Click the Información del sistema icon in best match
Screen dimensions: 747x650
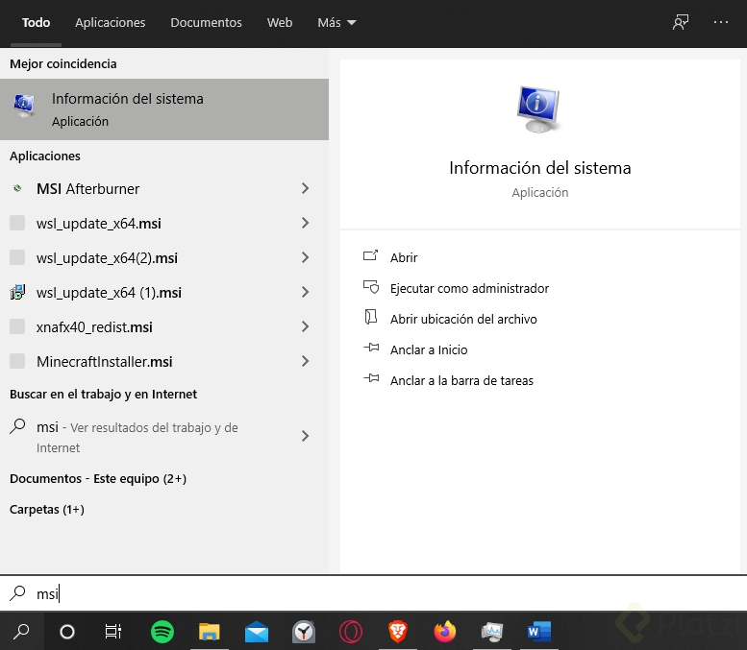point(24,106)
